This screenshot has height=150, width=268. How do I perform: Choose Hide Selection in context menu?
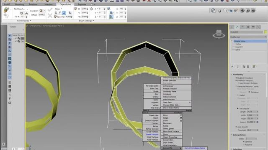click(x=169, y=100)
